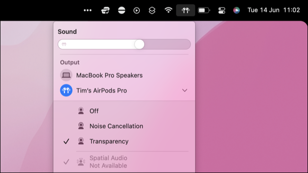Open the battery status menu
The width and height of the screenshot is (308, 173).
pyautogui.click(x=204, y=10)
